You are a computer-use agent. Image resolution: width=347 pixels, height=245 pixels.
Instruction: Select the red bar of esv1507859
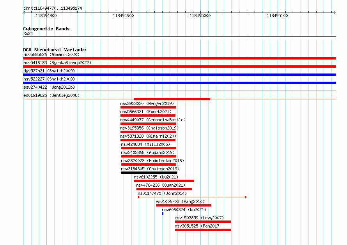click(x=203, y=222)
